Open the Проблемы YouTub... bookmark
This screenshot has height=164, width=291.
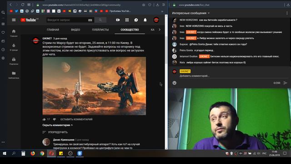click(118, 11)
